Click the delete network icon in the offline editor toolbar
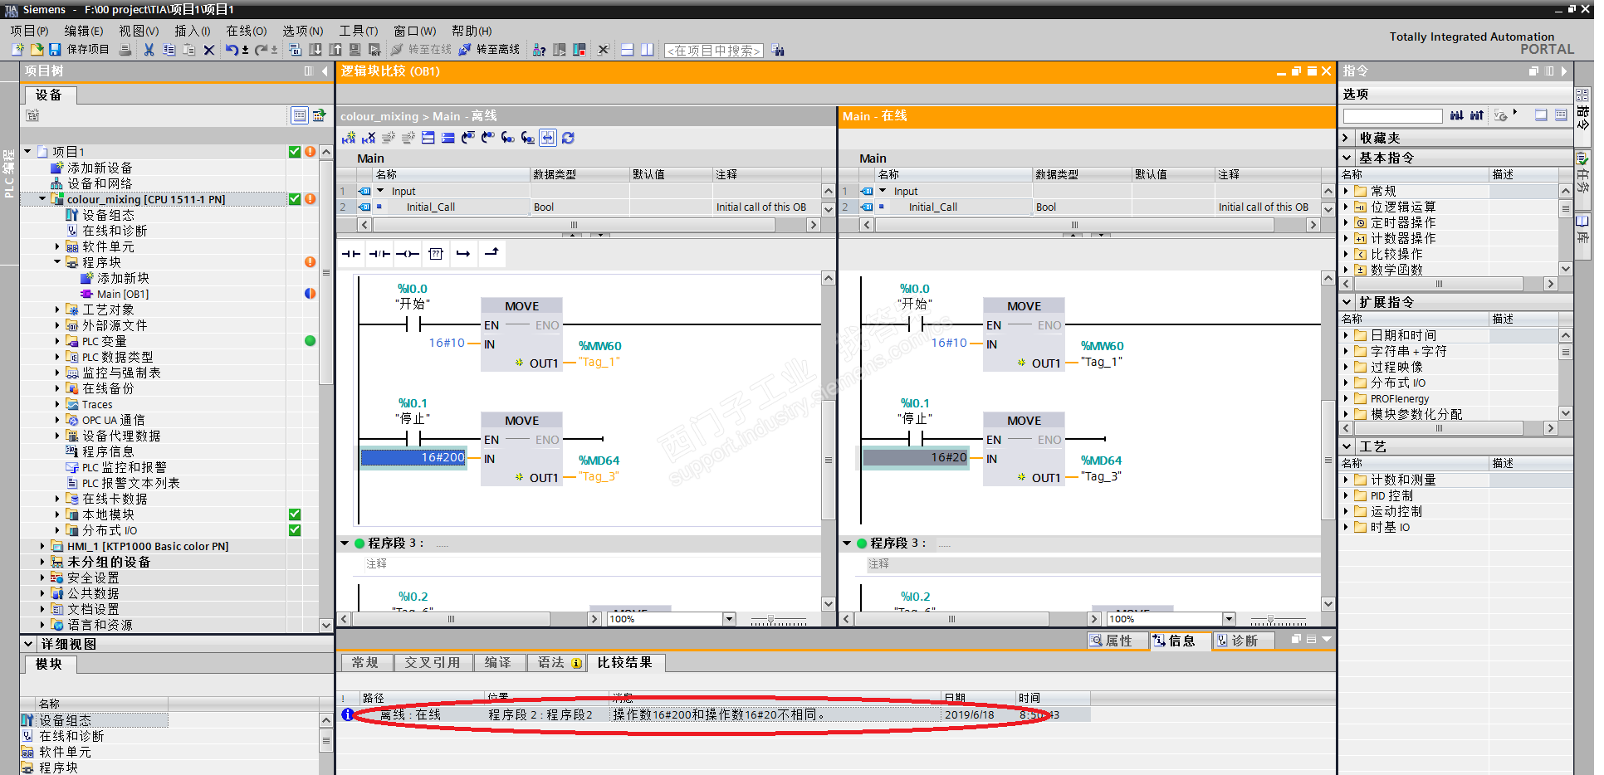The width and height of the screenshot is (1604, 775). pyautogui.click(x=369, y=138)
